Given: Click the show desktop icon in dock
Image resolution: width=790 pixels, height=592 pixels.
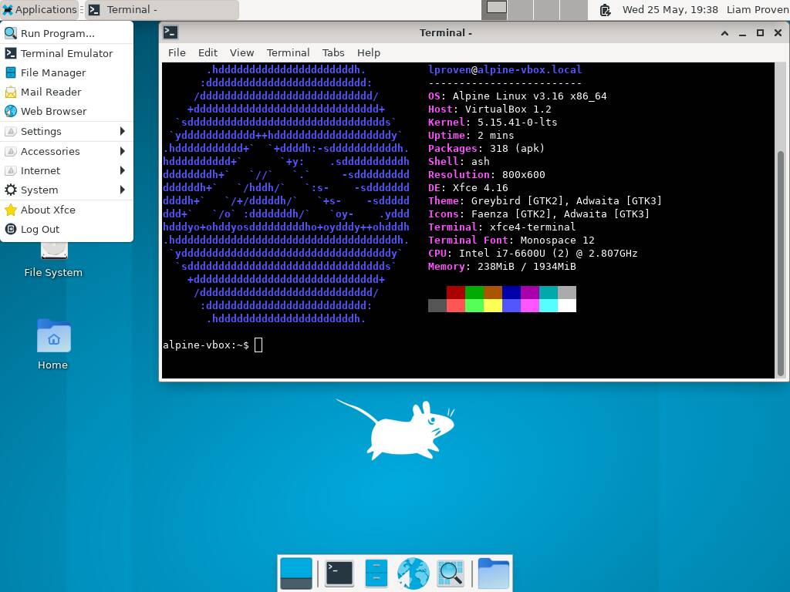Looking at the screenshot, I should [x=296, y=573].
